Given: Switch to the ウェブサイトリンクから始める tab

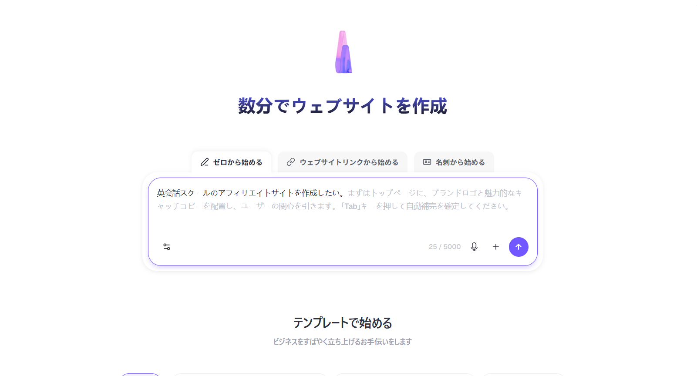Looking at the screenshot, I should pos(343,162).
